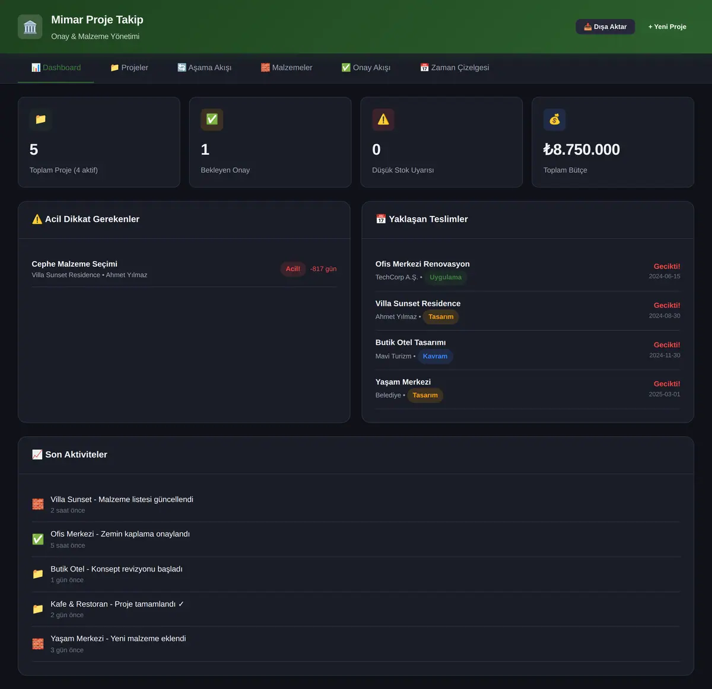This screenshot has width=712, height=689.
Task: Open Yaşam Merkezi delivery entry
Action: 528,389
